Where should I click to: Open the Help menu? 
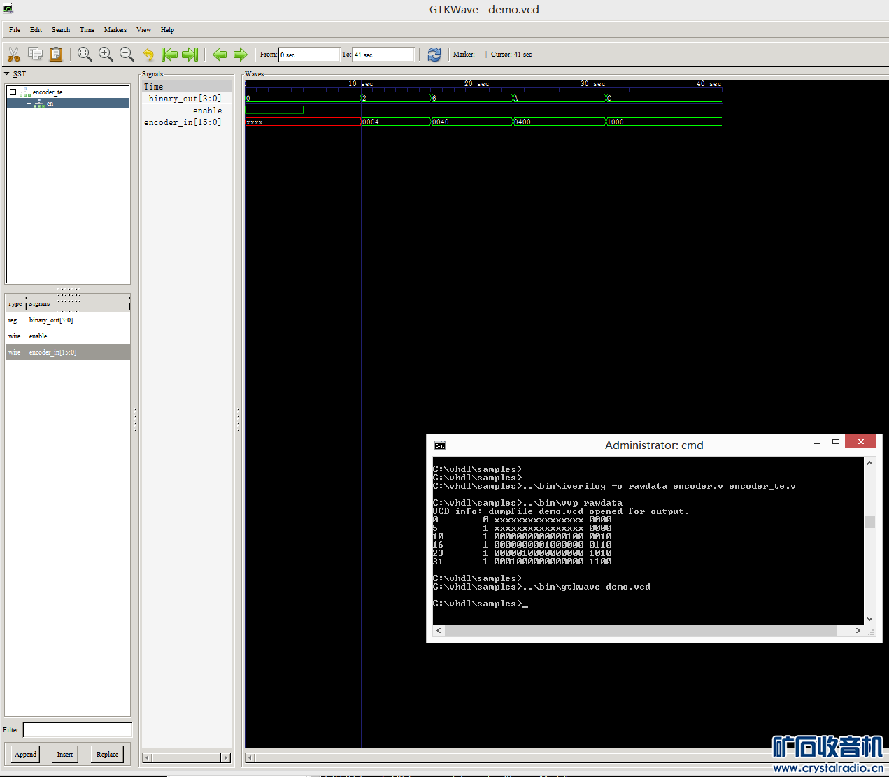tap(167, 29)
